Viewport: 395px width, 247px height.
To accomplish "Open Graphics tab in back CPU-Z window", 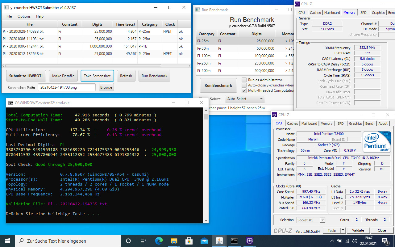I will click(378, 13).
